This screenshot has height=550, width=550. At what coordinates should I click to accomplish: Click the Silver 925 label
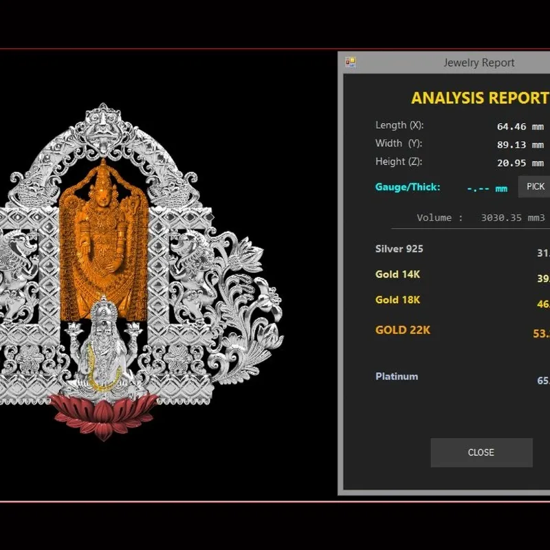click(399, 249)
